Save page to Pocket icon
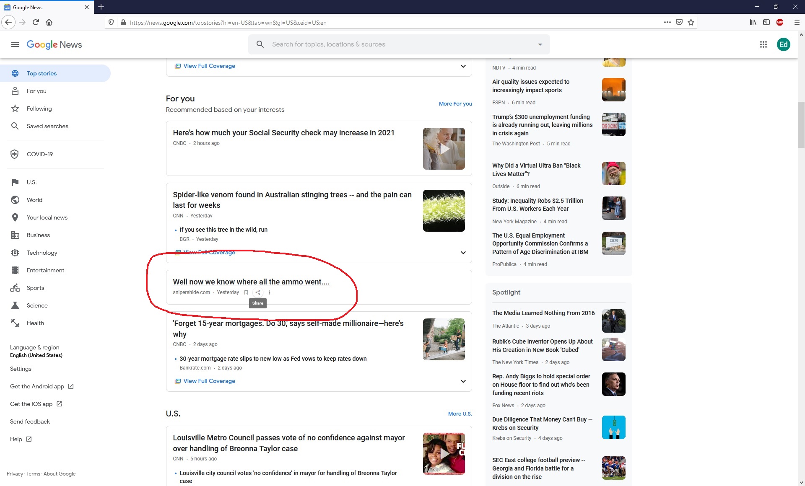 (x=679, y=22)
